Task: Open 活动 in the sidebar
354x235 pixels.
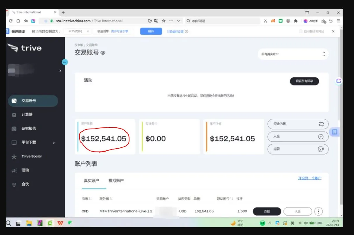Action: (x=25, y=170)
